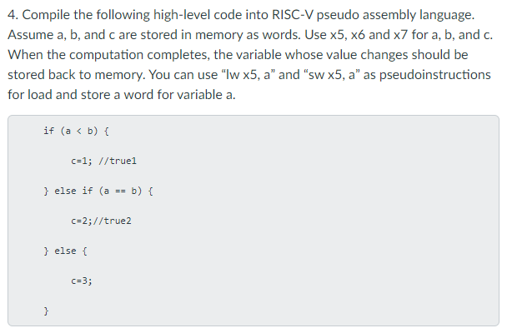Click empty area inside gray code block

coord(324,220)
